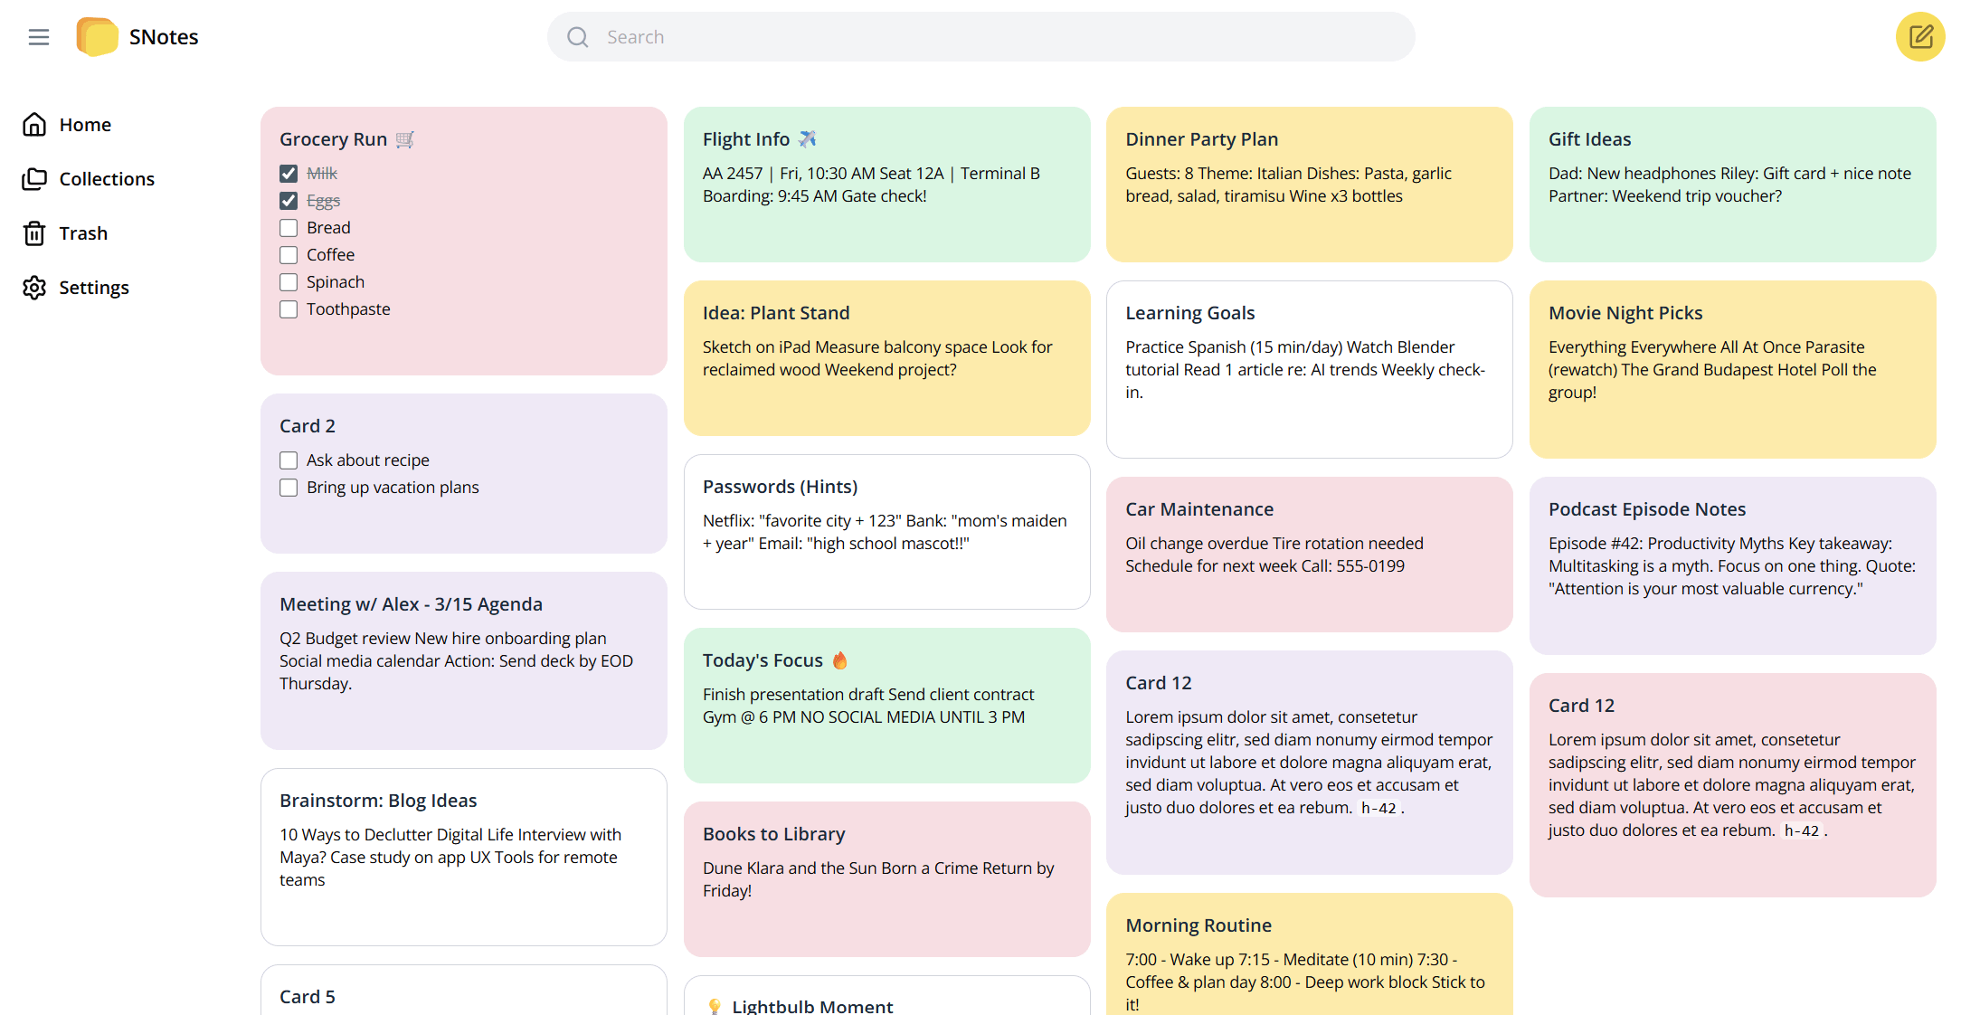Viewport: 1961px width, 1015px height.
Task: Open the Learning Goals note
Action: 1309,369
